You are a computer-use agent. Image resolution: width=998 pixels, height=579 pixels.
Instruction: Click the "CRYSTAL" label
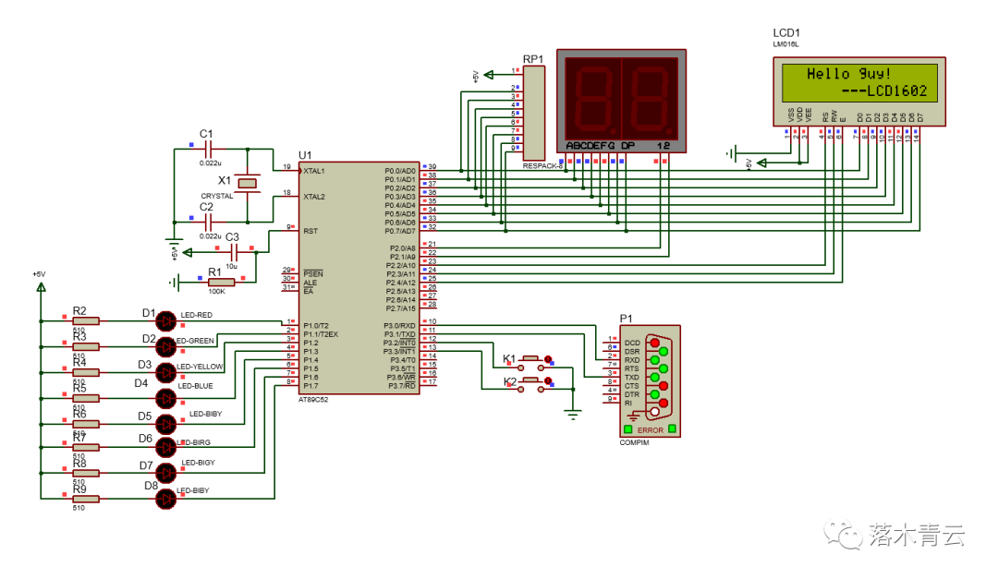217,196
